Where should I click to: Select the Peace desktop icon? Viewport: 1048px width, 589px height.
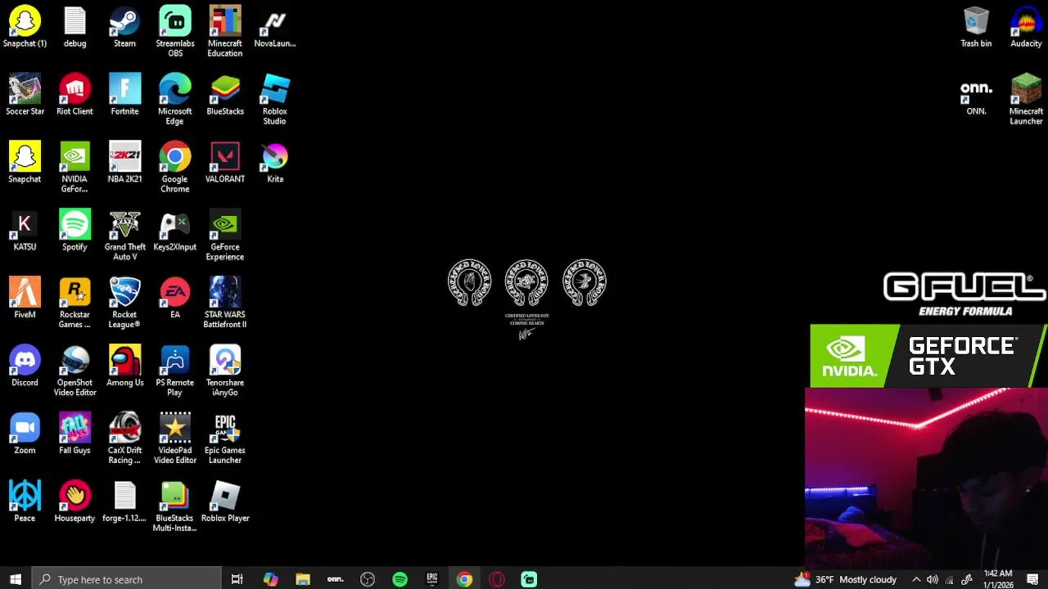[25, 502]
